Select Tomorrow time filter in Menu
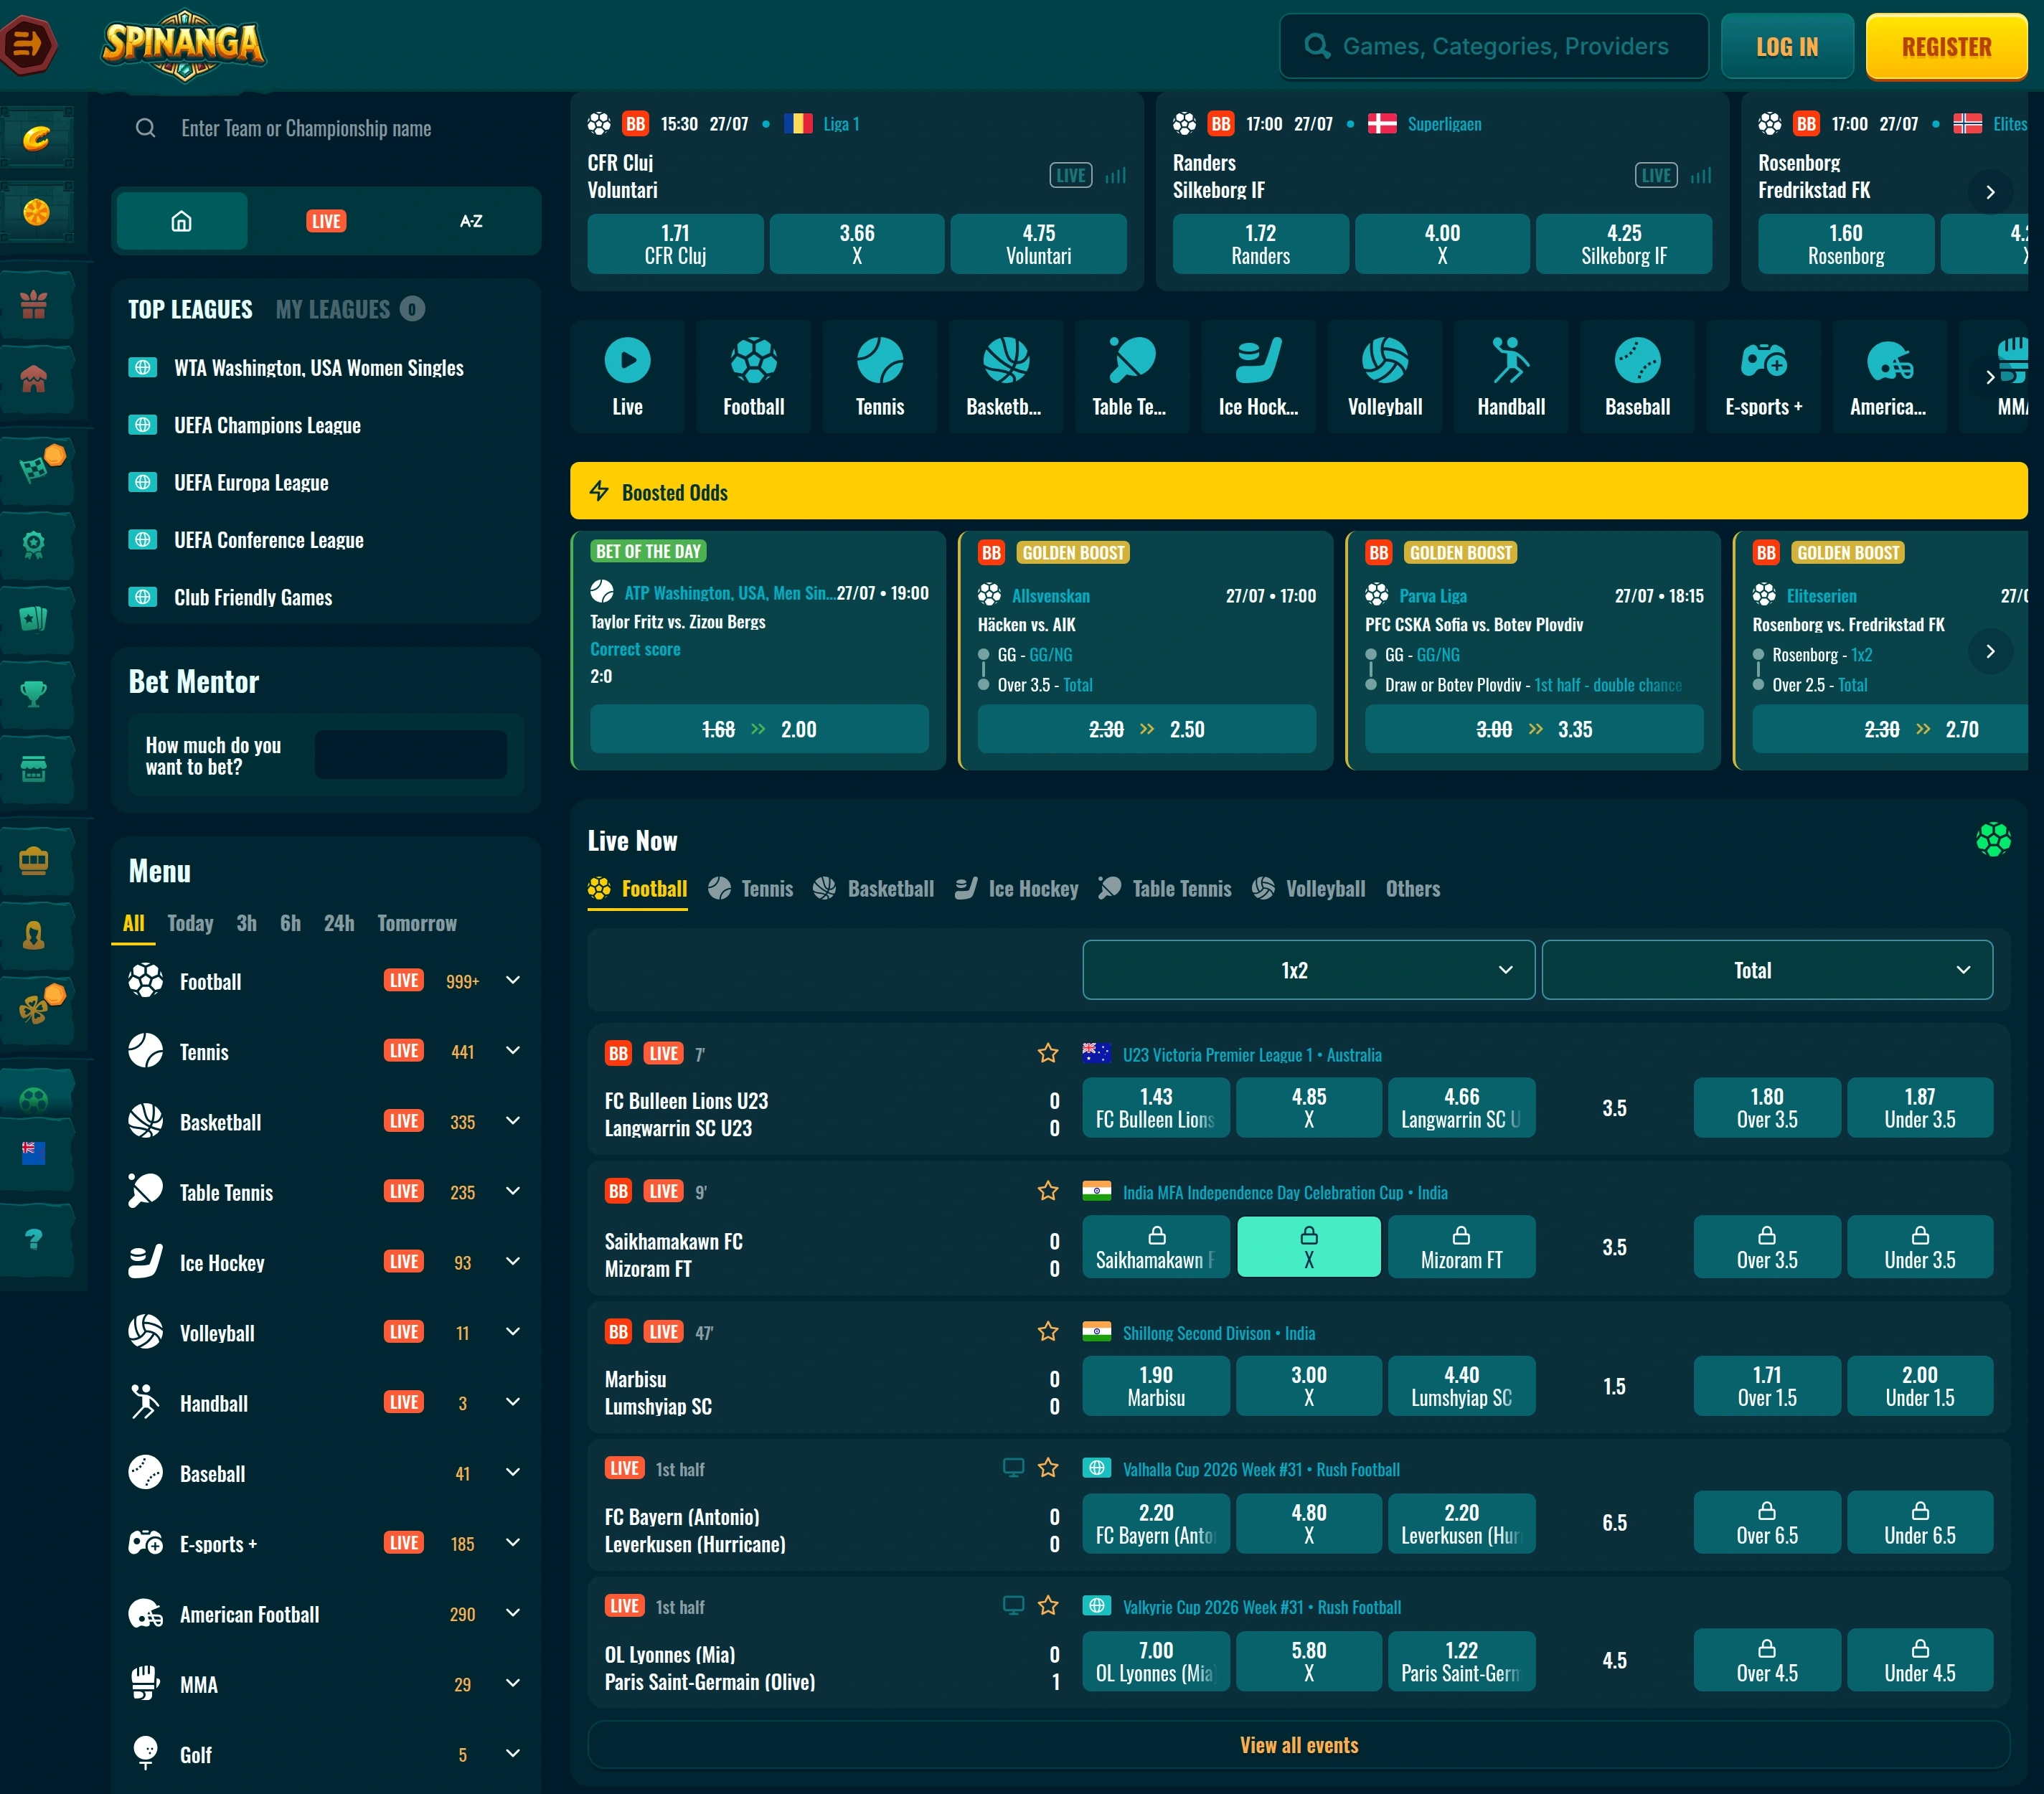The width and height of the screenshot is (2044, 1794). (416, 923)
